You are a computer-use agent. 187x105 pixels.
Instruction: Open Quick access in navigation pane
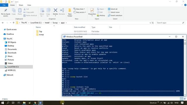point(11,29)
